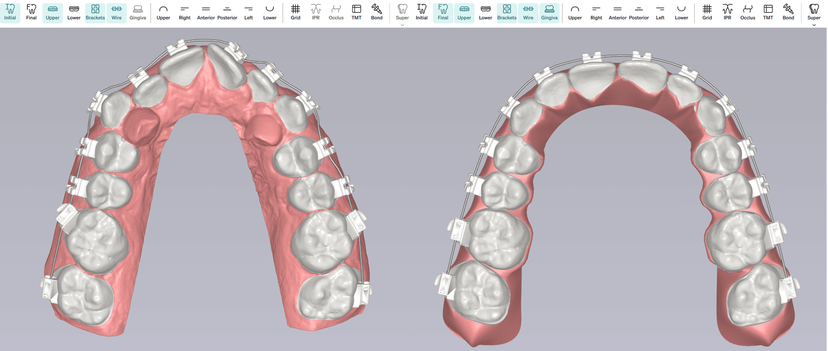Switch the left pane to the Anterior view

tap(206, 12)
